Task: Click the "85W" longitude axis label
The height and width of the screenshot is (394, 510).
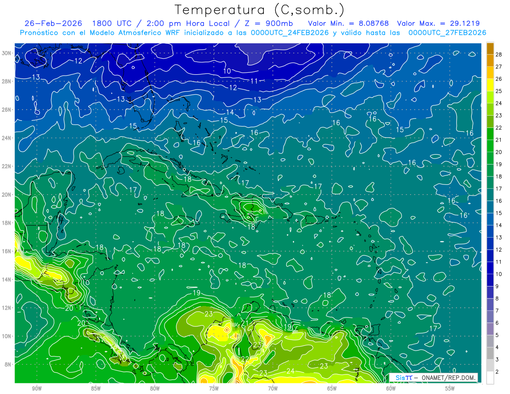Action: 96,388
